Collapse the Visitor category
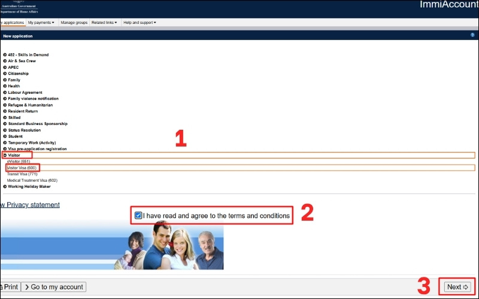The width and height of the screenshot is (479, 299). point(5,155)
